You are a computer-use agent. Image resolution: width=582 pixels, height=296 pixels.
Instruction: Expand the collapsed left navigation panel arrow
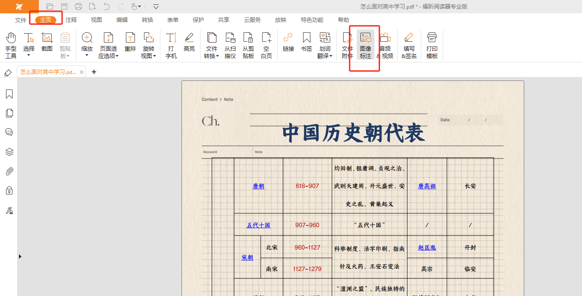tap(20, 256)
